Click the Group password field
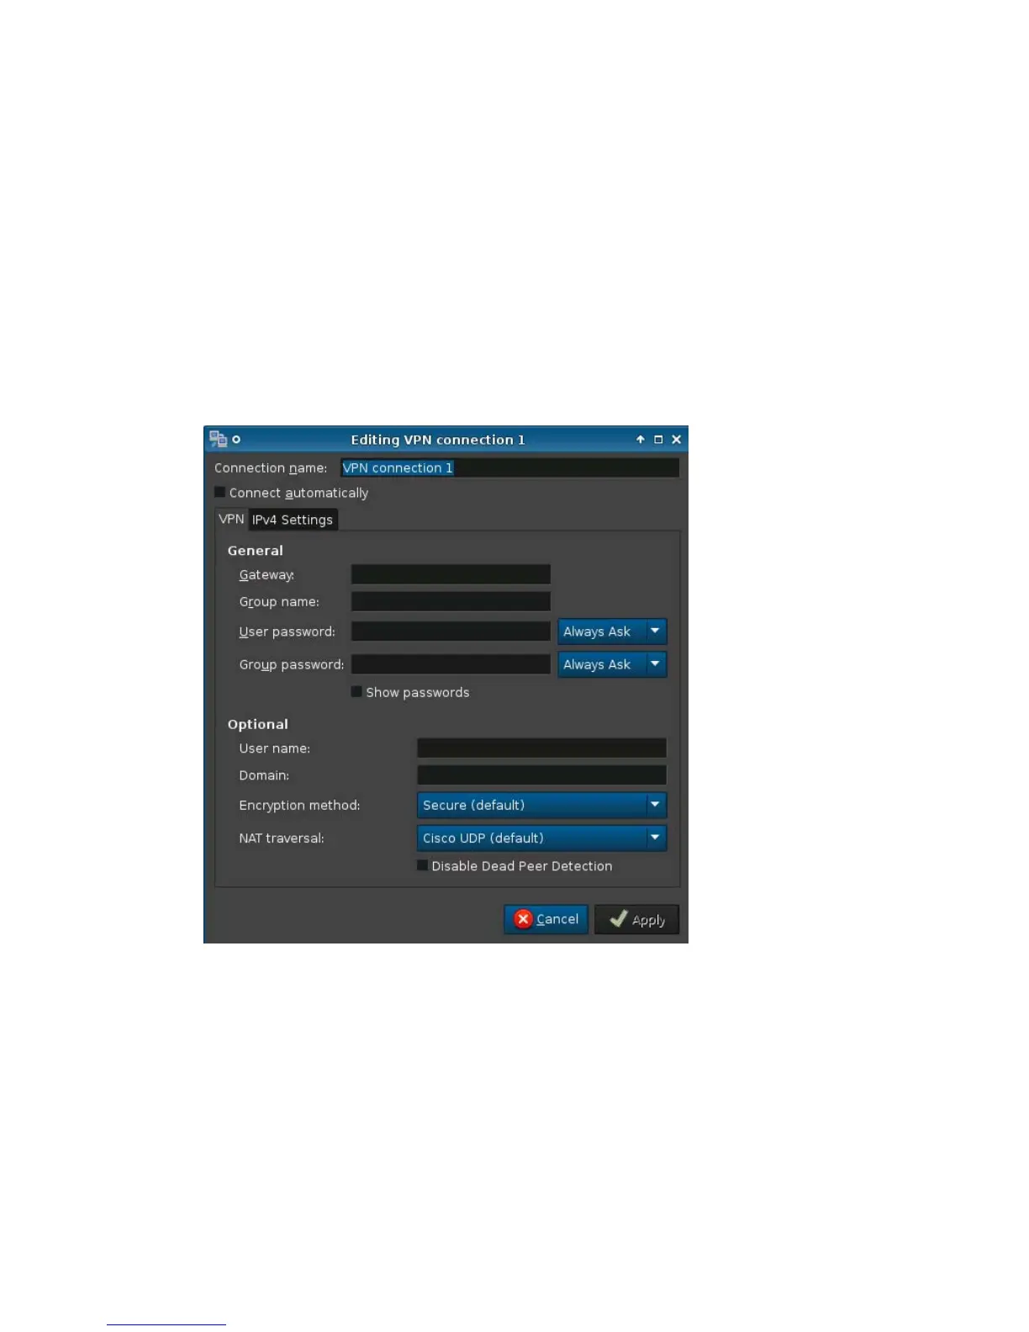 tap(451, 664)
